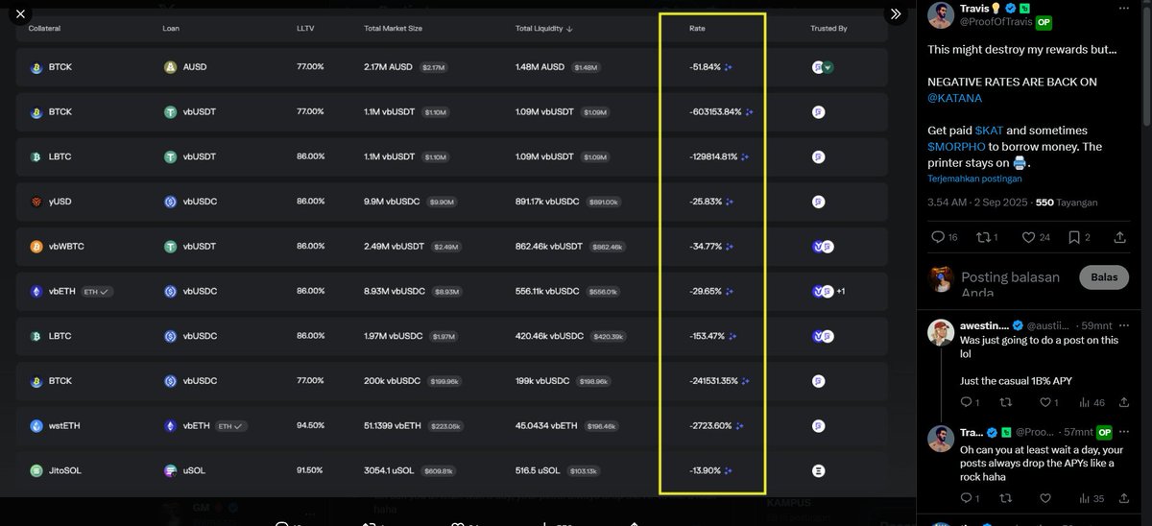Click 'Terjemahkan postingan' translate link
The width and height of the screenshot is (1152, 526).
click(x=974, y=179)
